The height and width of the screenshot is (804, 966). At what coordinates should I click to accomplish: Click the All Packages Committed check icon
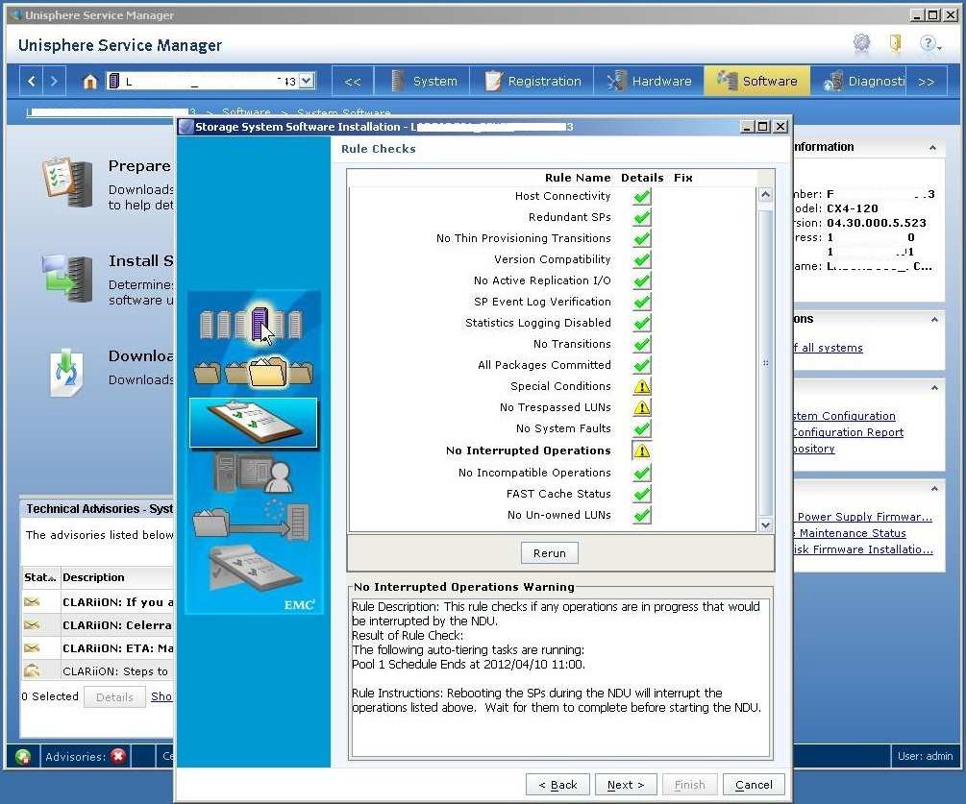[641, 365]
